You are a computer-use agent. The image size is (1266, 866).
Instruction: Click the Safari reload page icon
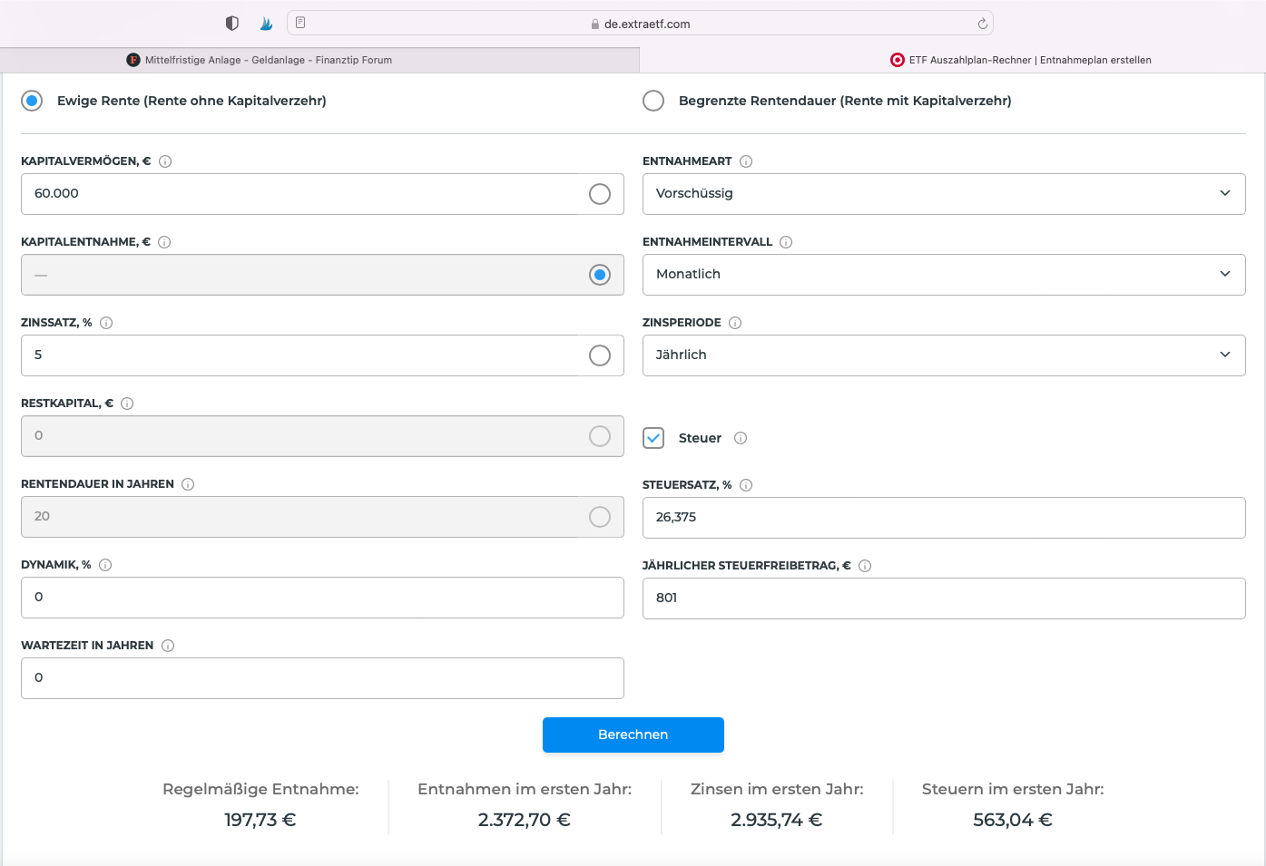coord(982,24)
